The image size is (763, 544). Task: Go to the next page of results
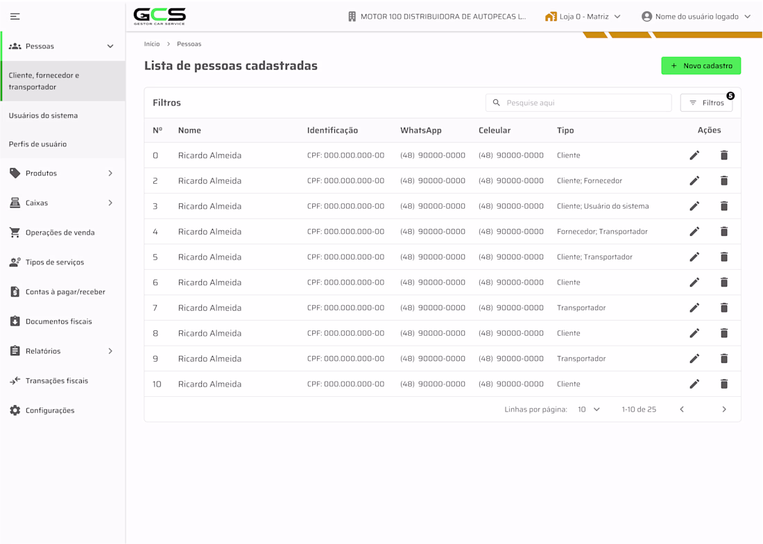click(724, 409)
